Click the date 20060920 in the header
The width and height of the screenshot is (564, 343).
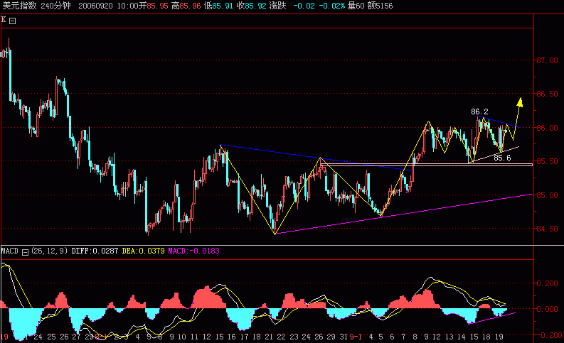95,6
